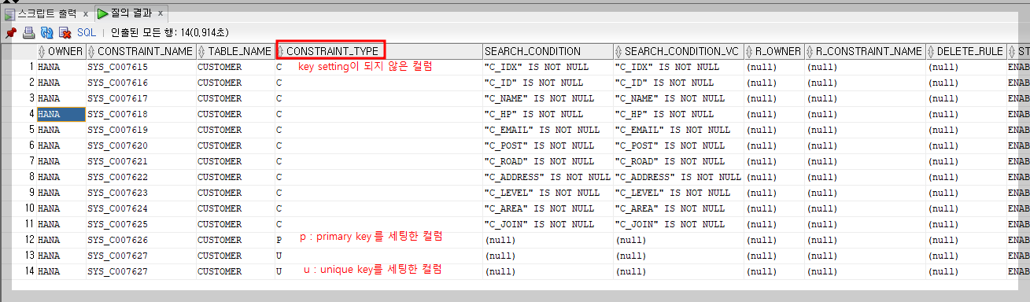Screen dimensions: 1030x302
Task: Select row number 14 in the grid
Action: coord(29,271)
